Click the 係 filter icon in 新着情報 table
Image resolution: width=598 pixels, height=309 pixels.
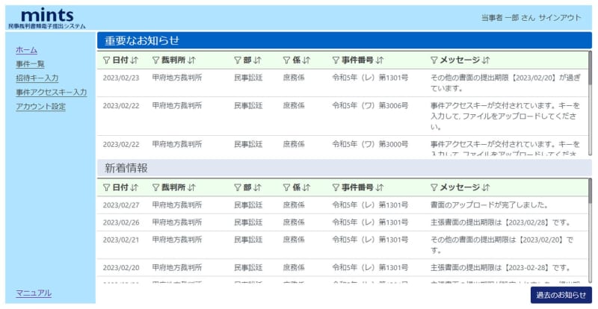[x=286, y=187]
